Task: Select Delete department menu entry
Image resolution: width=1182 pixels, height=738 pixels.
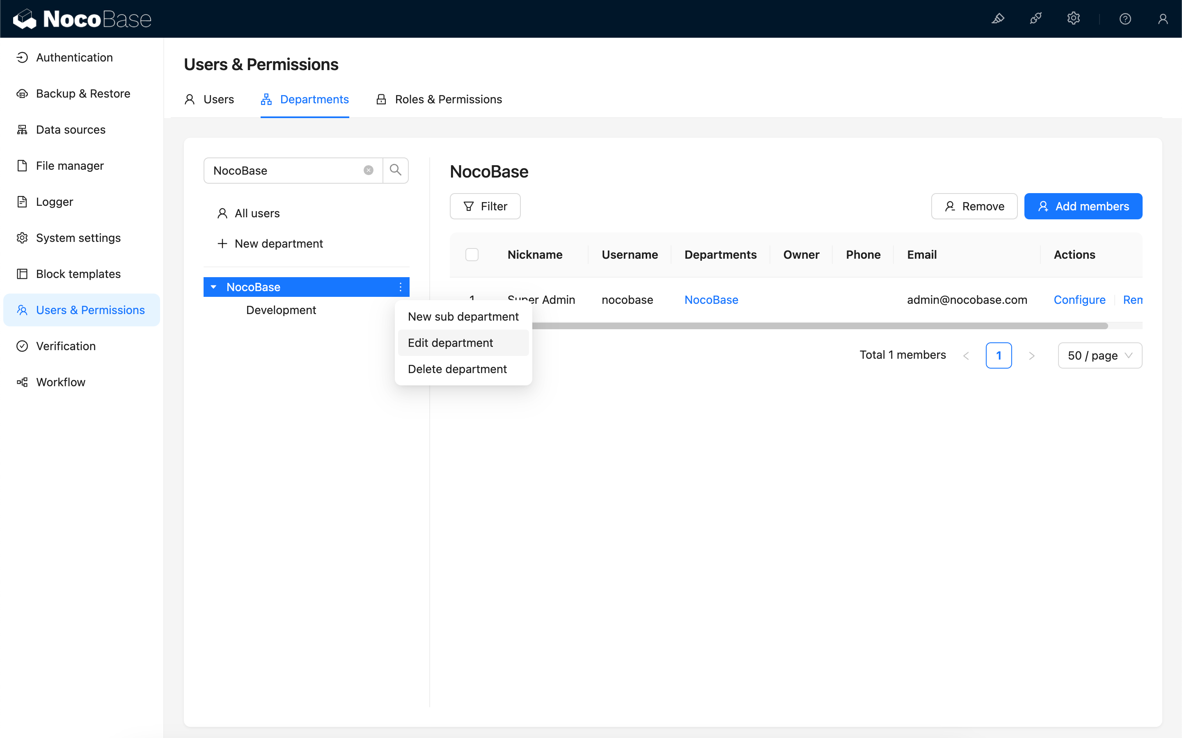Action: coord(457,369)
